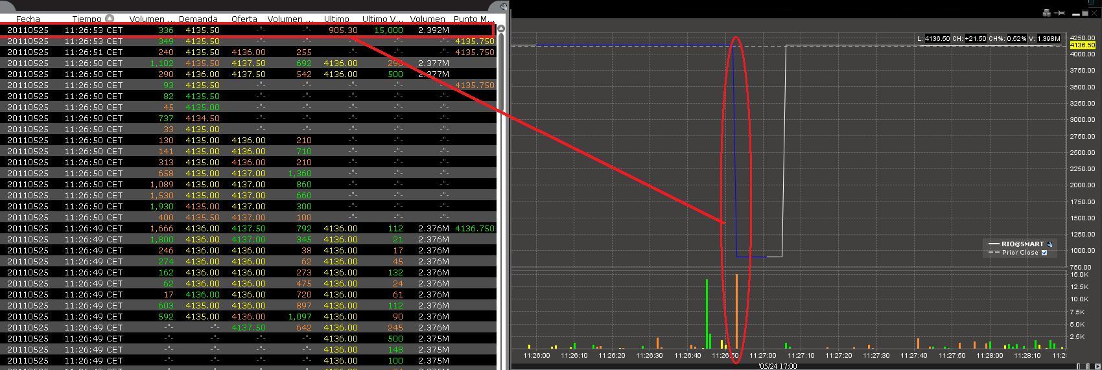Click the Punto M... column header
Viewport: 1102px width, 370px height.
click(x=474, y=19)
